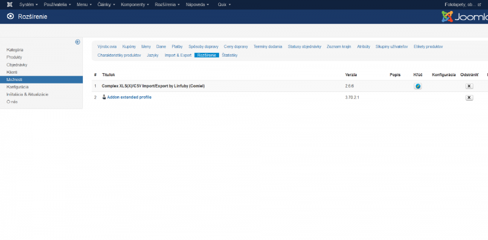Expand the Quix dropdown menu
Image resolution: width=488 pixels, height=240 pixels.
pyautogui.click(x=224, y=5)
